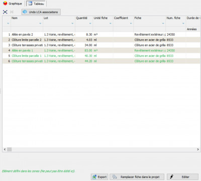Click 'Revêtement extérieur' fiche cell in row 1
201x181 pixels.
pyautogui.click(x=150, y=35)
